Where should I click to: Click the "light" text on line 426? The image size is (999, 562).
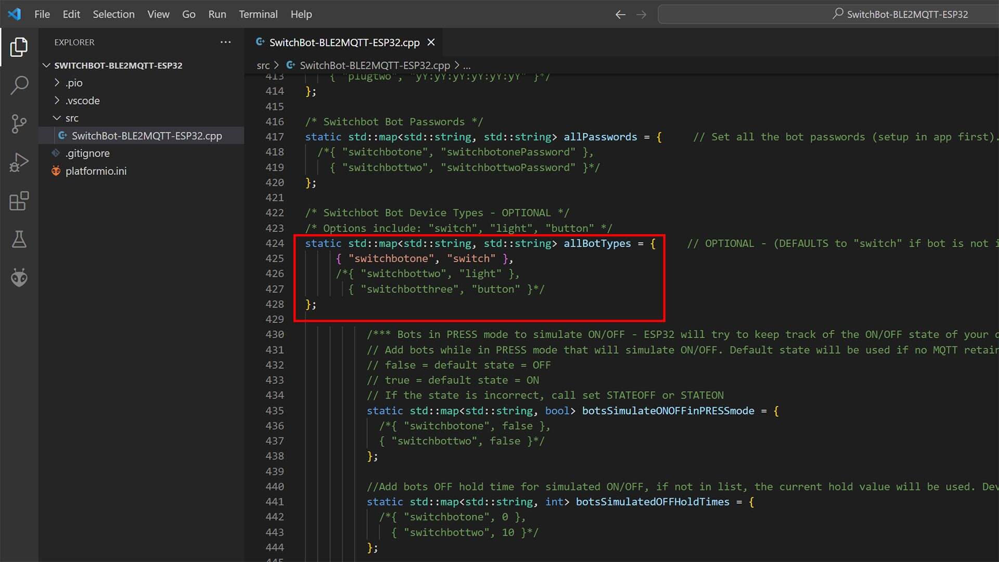[481, 274]
